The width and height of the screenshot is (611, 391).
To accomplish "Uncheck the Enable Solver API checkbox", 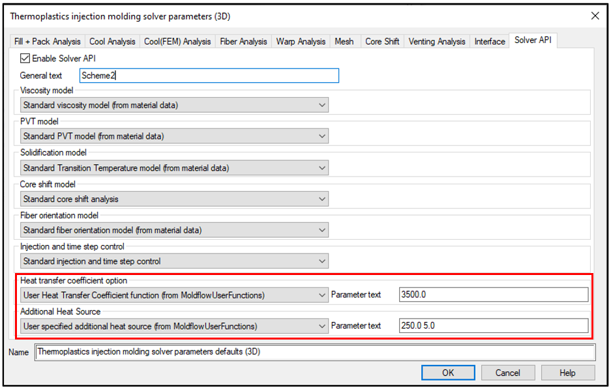I will click(x=25, y=58).
